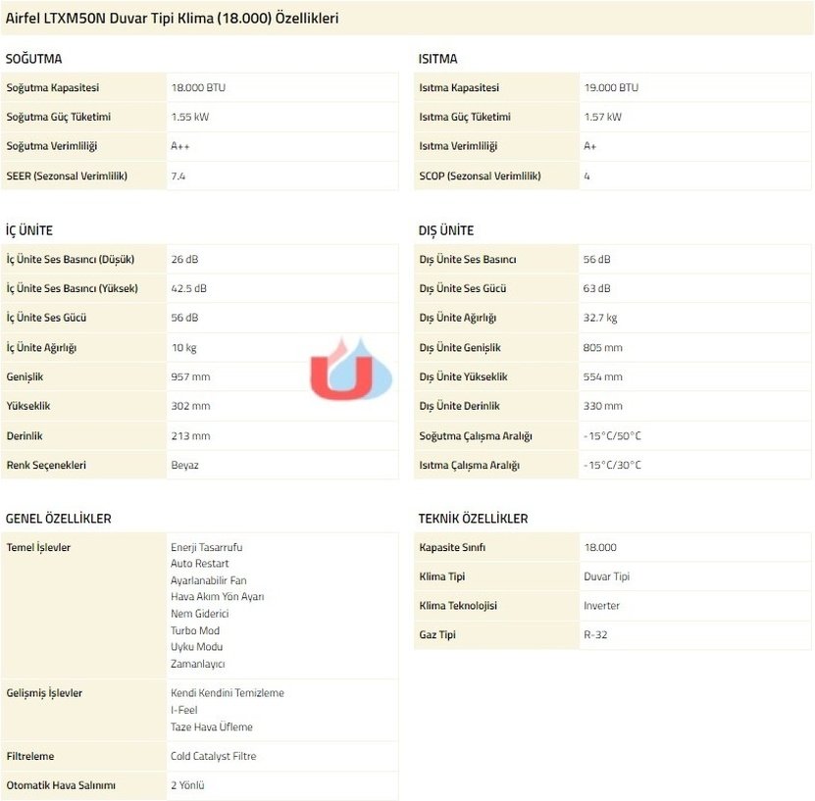Click the 'Soğutma Güç Tüketimi' label
The width and height of the screenshot is (815, 801).
click(x=58, y=117)
